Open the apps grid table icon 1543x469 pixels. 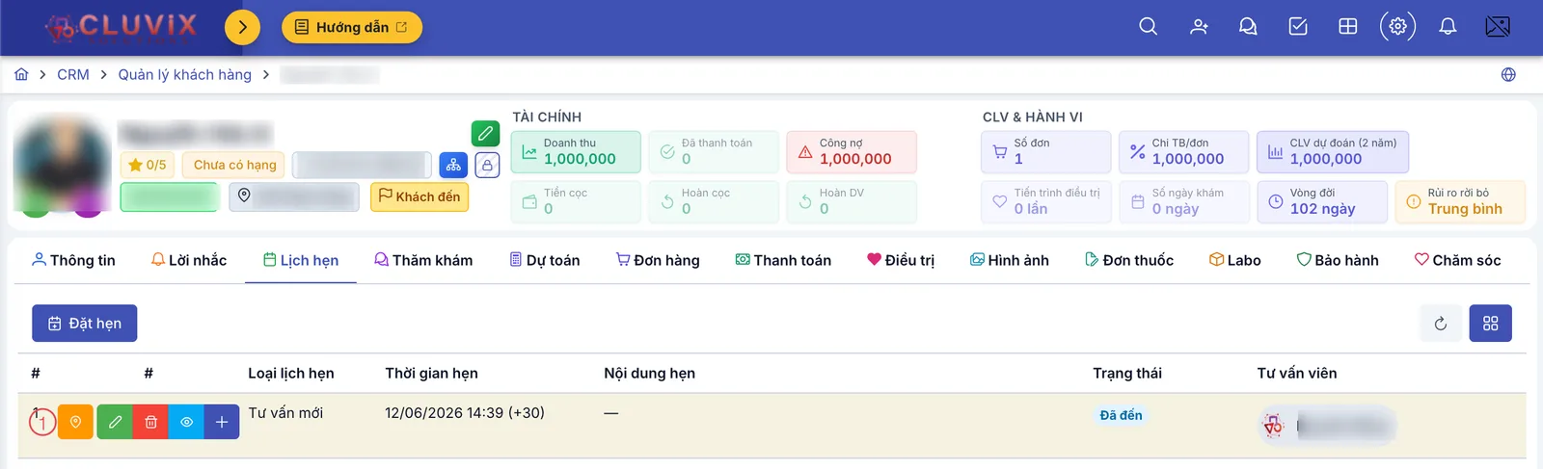click(1348, 27)
